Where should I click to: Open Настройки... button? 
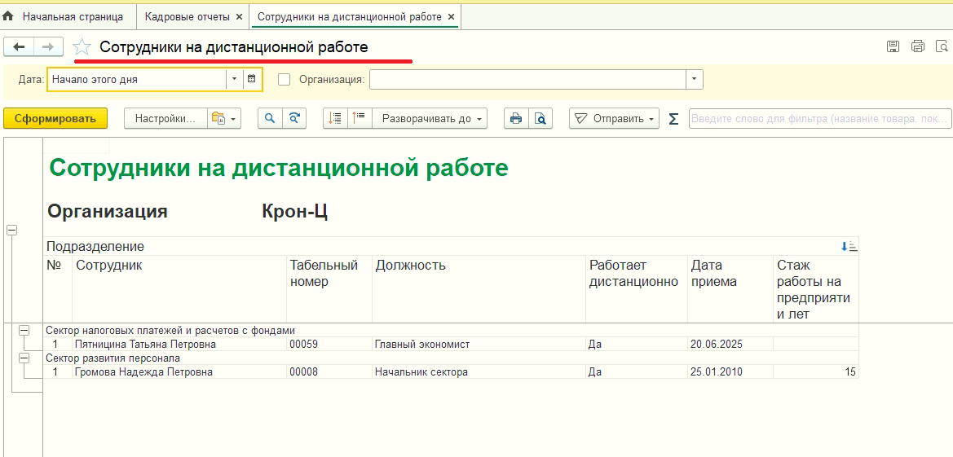point(165,118)
